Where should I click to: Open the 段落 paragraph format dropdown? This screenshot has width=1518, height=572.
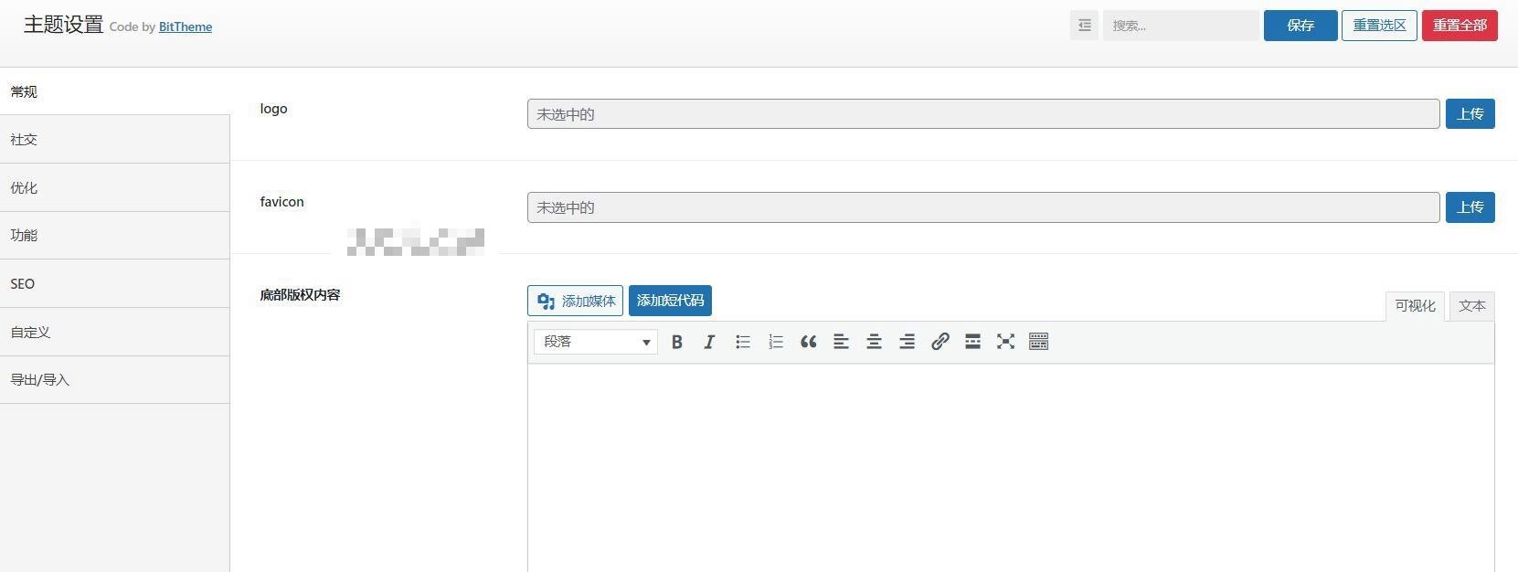(x=596, y=342)
